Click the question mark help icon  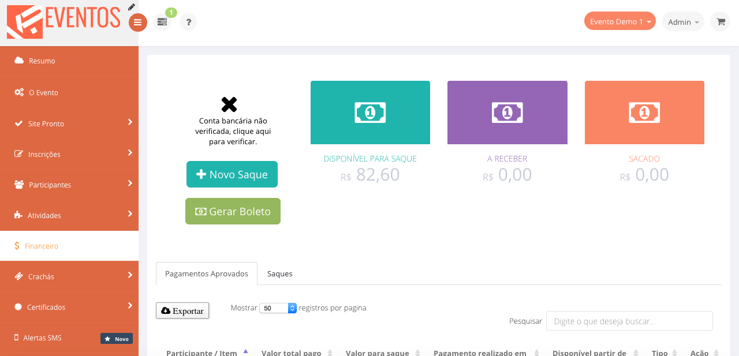(x=188, y=22)
